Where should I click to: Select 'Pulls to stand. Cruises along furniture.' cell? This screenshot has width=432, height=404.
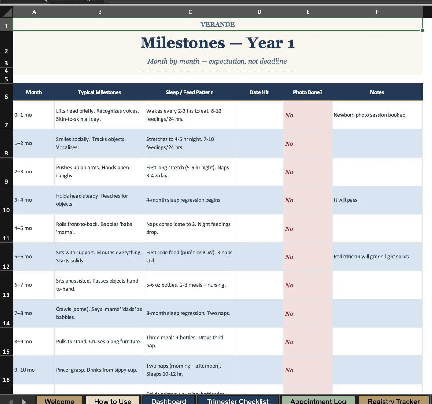tap(99, 342)
